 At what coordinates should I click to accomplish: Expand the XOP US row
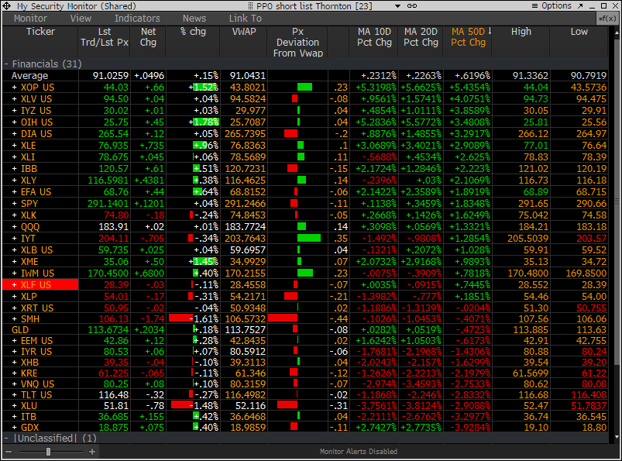[x=14, y=88]
